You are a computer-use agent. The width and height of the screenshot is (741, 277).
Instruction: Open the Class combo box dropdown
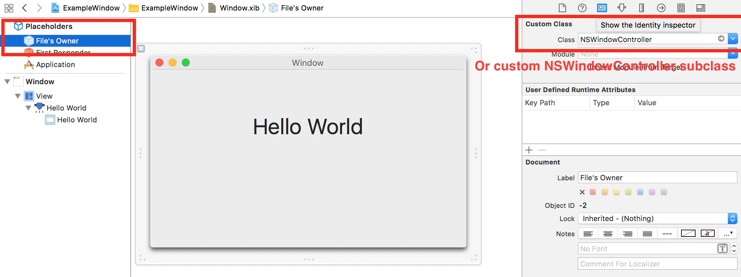tap(733, 39)
